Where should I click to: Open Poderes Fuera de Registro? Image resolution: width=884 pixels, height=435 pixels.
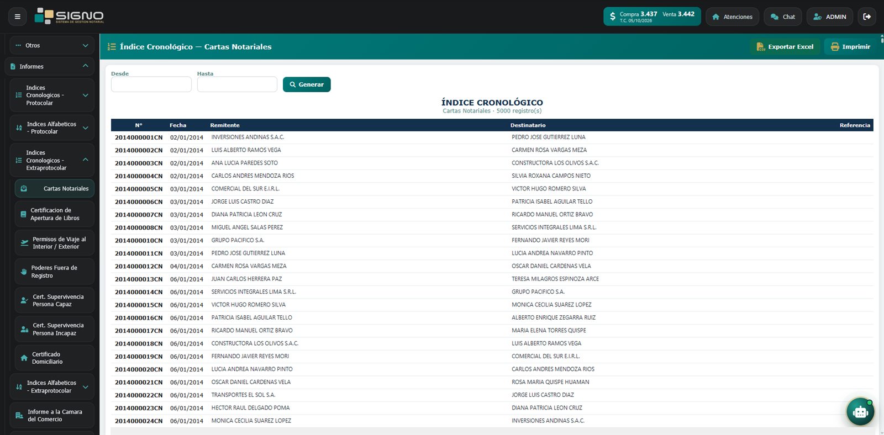(55, 272)
